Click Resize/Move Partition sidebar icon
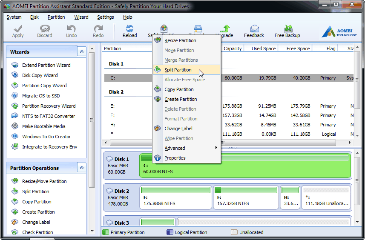365x240 pixels. tap(15, 181)
